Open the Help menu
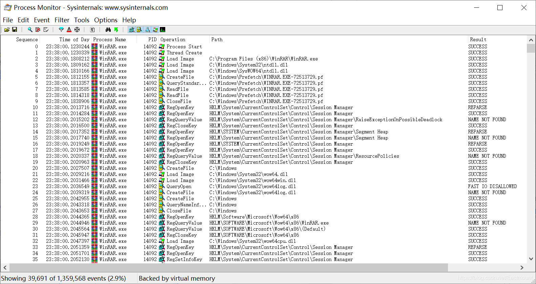 point(129,20)
